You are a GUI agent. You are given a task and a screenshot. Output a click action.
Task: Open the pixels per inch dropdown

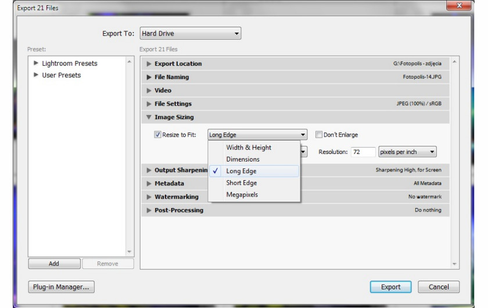click(x=407, y=152)
